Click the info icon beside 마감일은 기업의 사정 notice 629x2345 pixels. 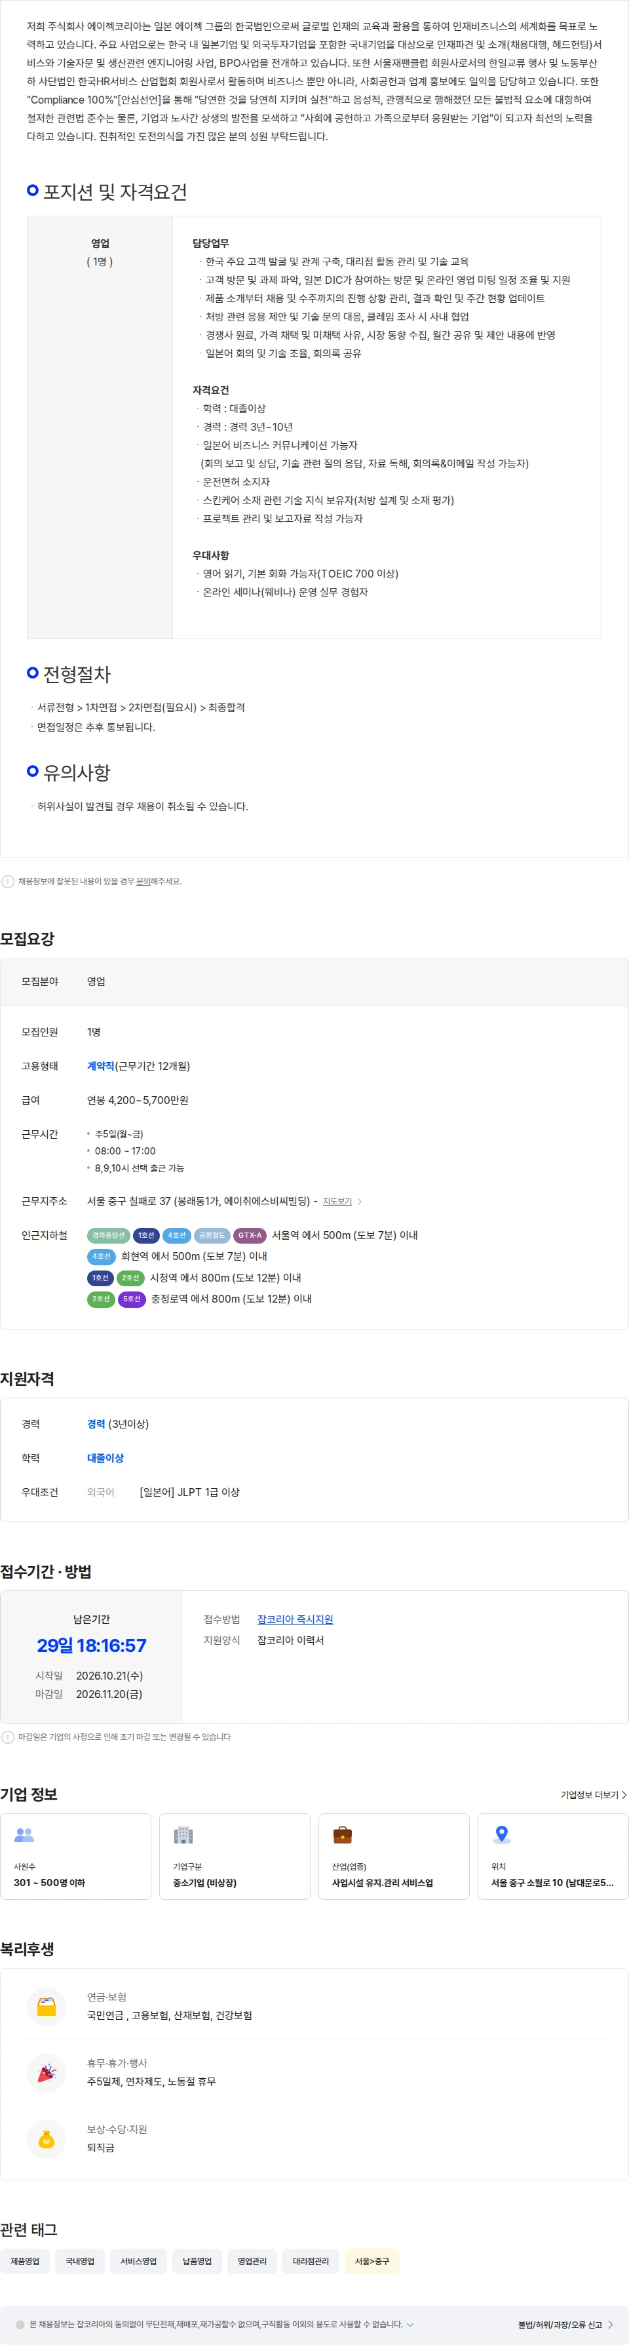(x=7, y=1737)
